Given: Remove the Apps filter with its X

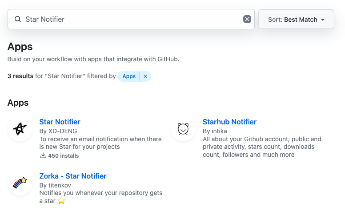Looking at the screenshot, I should point(145,76).
